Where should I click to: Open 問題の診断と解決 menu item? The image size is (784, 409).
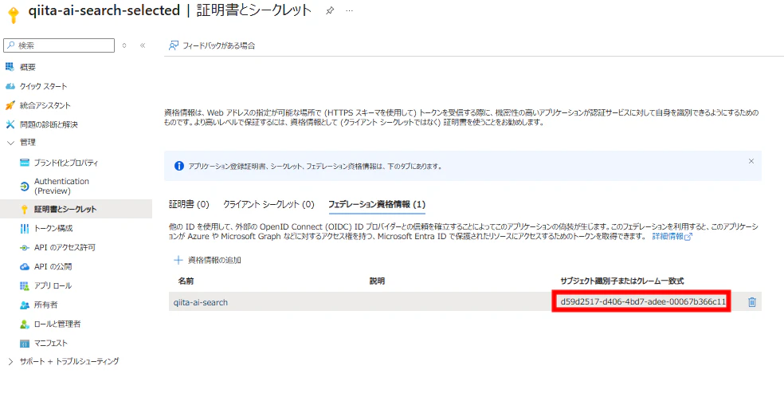49,124
